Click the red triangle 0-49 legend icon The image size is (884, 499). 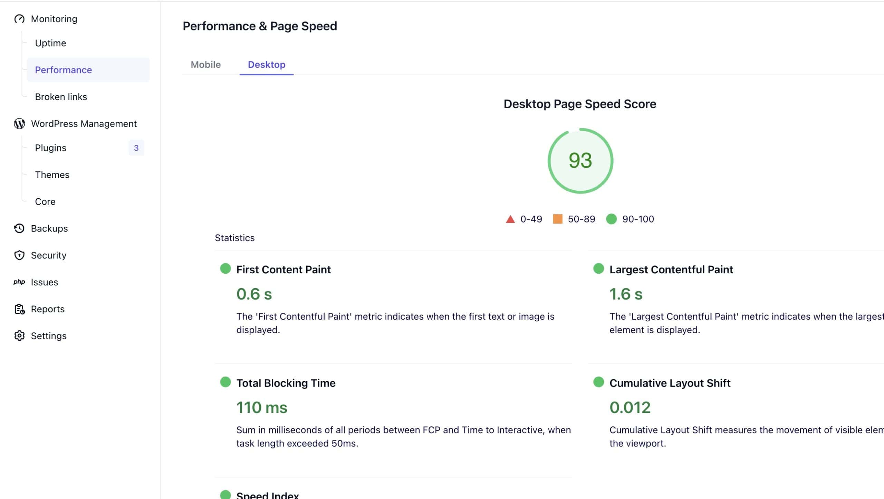pyautogui.click(x=510, y=219)
